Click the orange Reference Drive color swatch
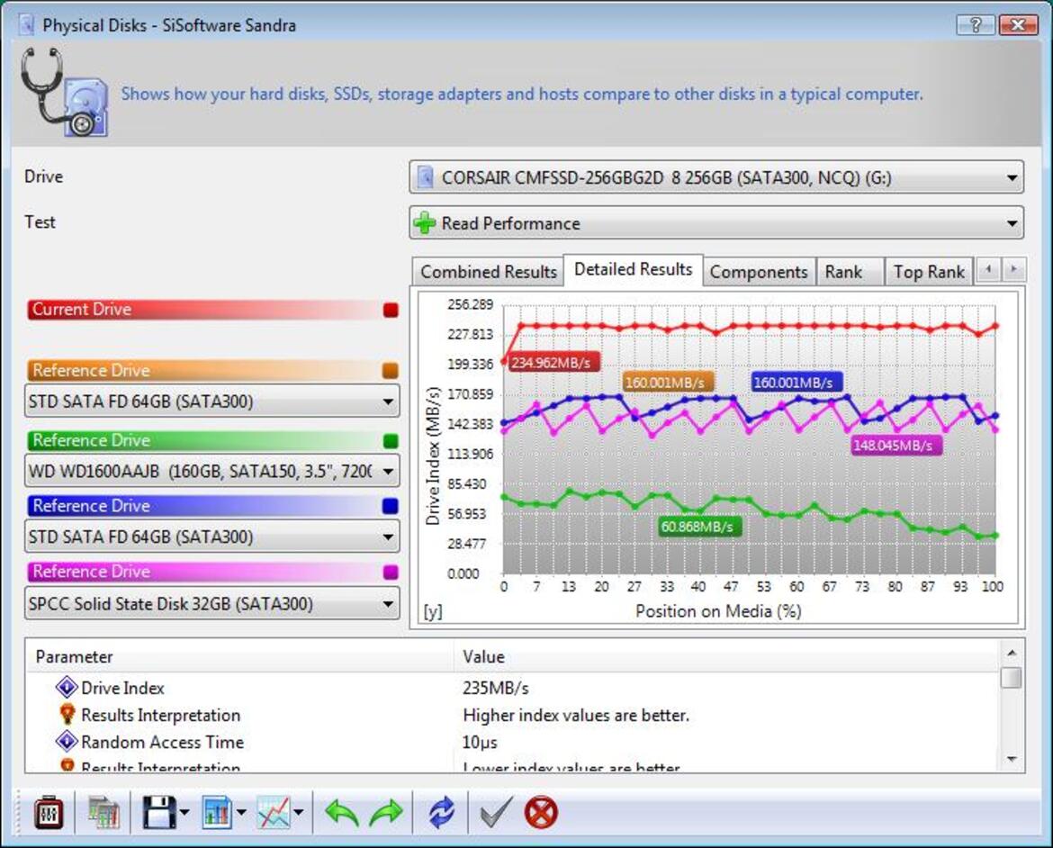The height and width of the screenshot is (848, 1053). click(x=391, y=371)
